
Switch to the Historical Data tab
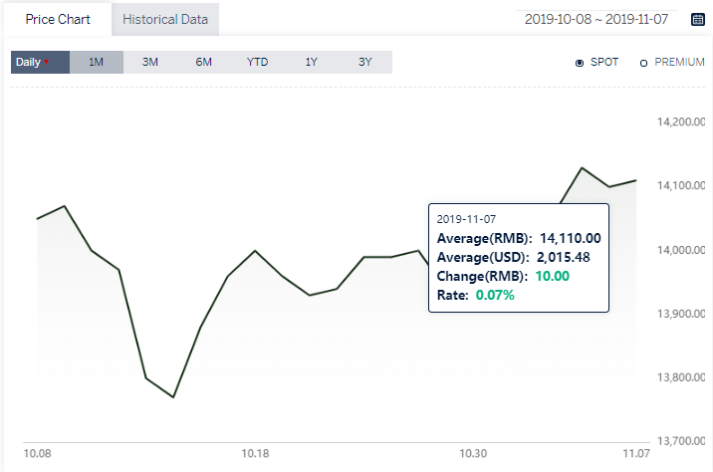(x=165, y=19)
